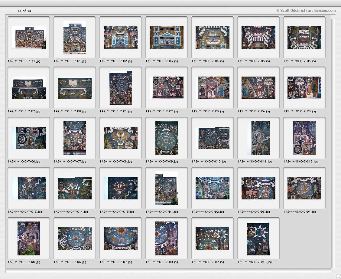
Task: Open the 1A2-M-MC-C-7-C4.jpg thumbnail image
Action: pos(258,88)
